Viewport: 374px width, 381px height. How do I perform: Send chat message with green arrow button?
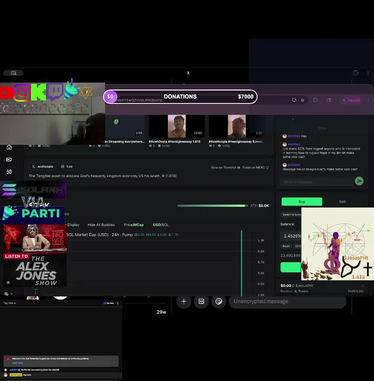tap(359, 181)
